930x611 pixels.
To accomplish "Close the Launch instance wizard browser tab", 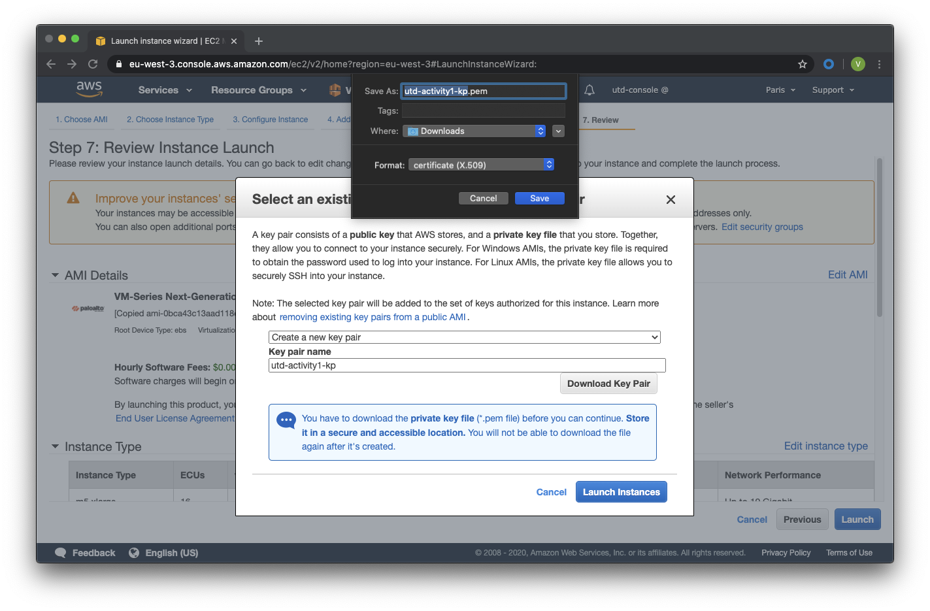I will [234, 41].
